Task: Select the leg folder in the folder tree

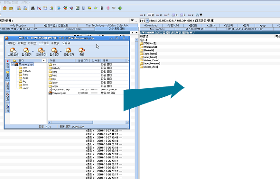Action: click(x=23, y=81)
